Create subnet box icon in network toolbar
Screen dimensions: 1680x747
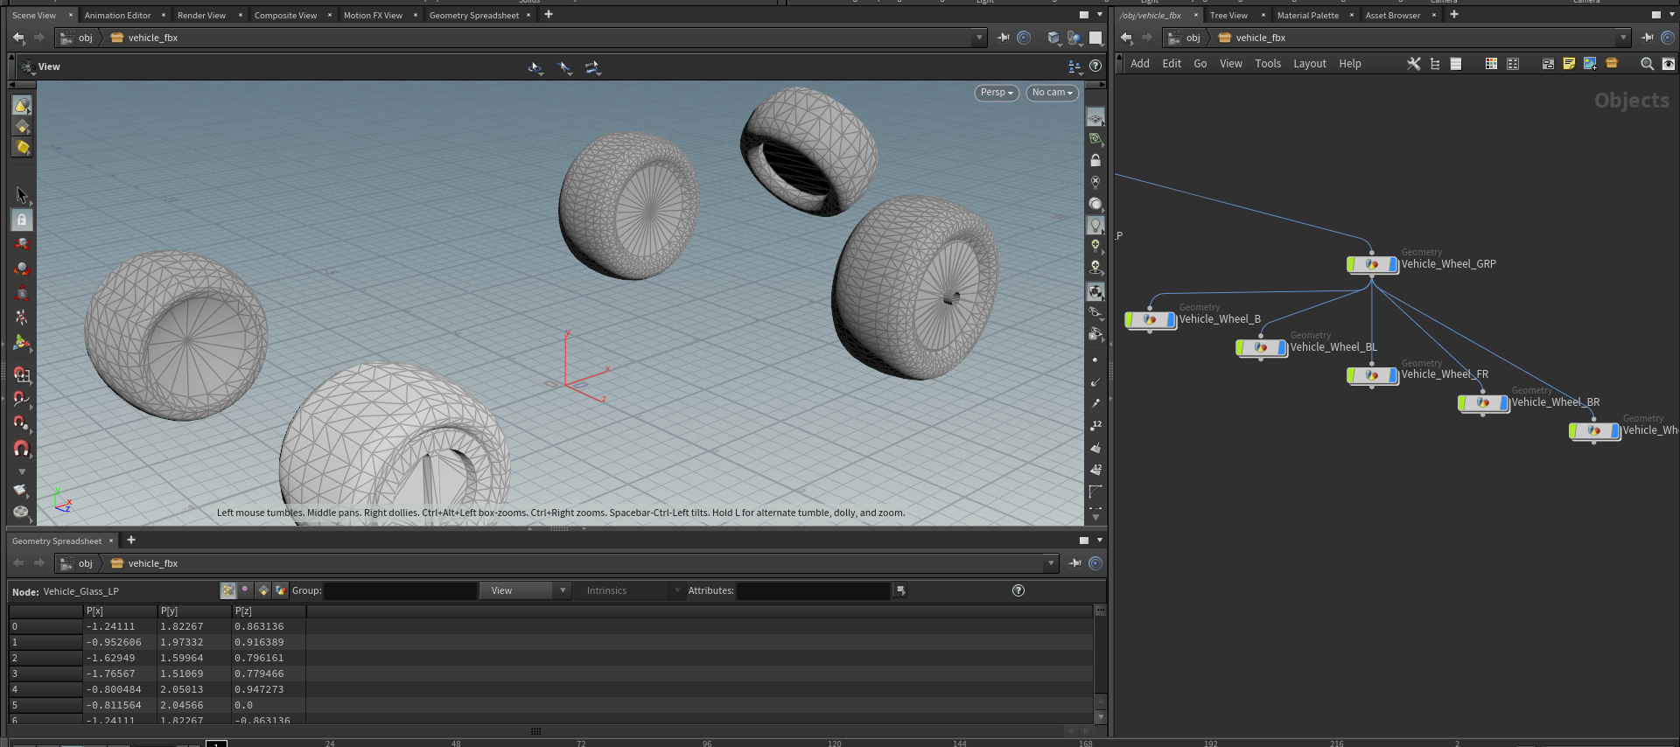point(1612,64)
